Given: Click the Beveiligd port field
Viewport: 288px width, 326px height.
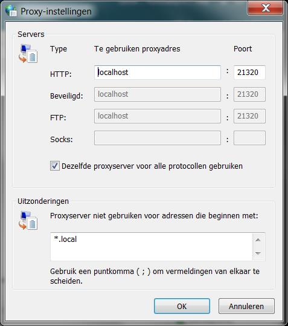Looking at the screenshot, I should 249,94.
